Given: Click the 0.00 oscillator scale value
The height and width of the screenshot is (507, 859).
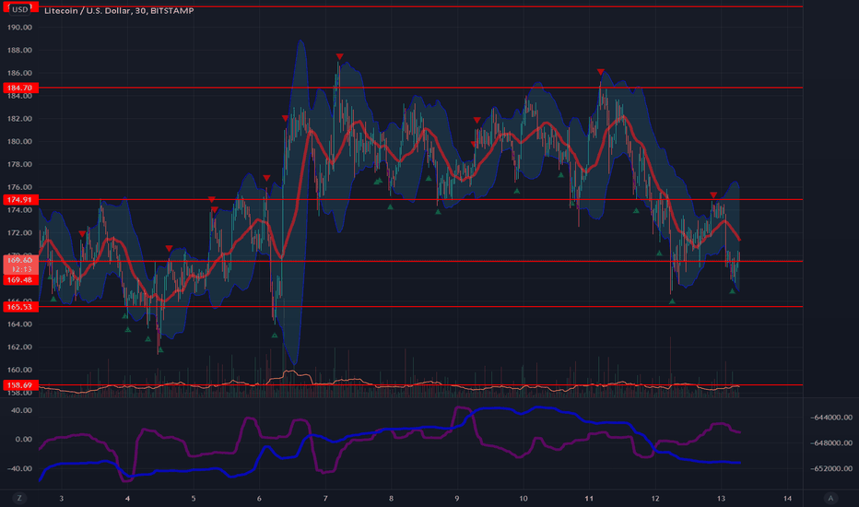Looking at the screenshot, I should coord(24,440).
